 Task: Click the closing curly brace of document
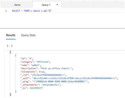point(16,91)
